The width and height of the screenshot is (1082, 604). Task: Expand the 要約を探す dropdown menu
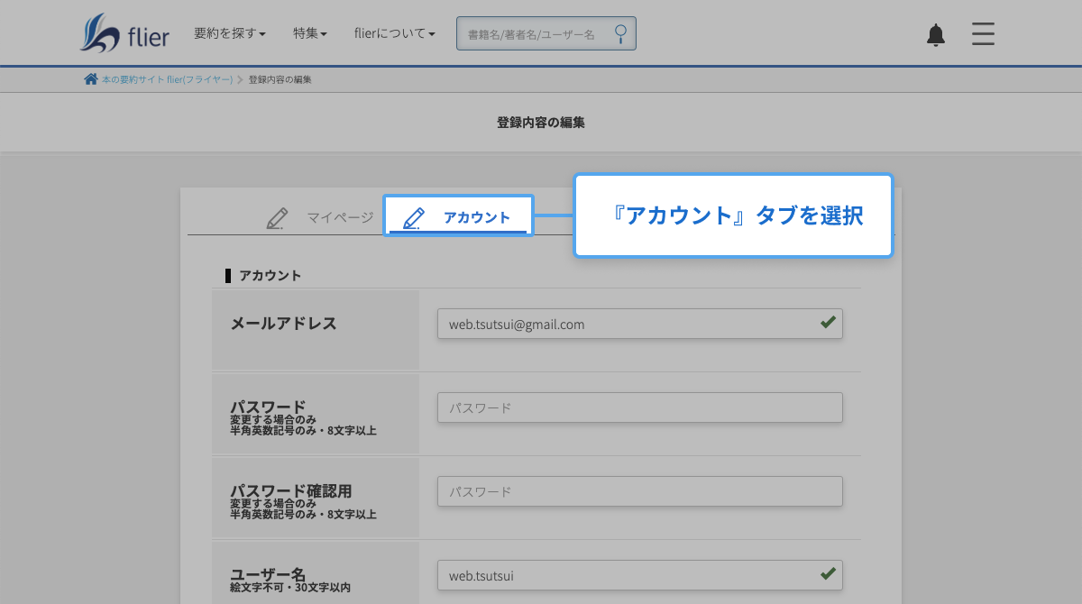[x=230, y=34]
